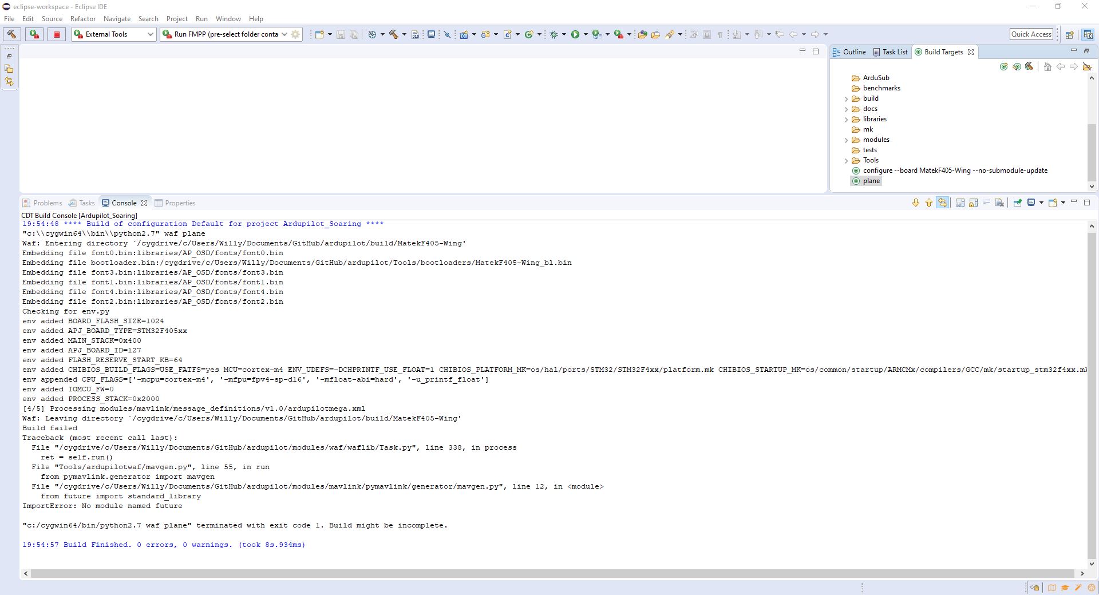The image size is (1099, 595).
Task: Clear the CDT Build Console output
Action: (x=999, y=203)
